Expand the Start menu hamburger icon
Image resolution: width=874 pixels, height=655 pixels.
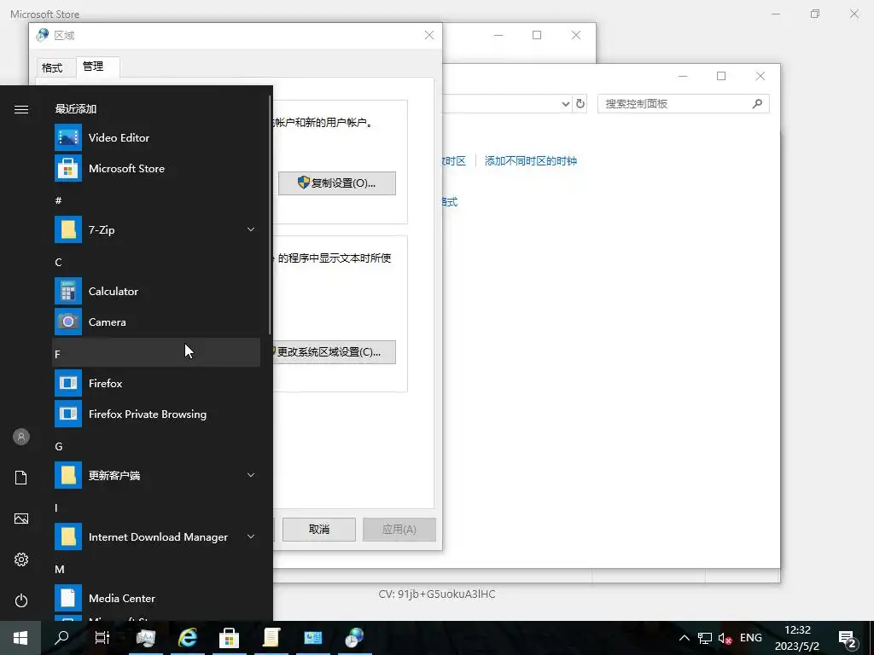click(21, 109)
